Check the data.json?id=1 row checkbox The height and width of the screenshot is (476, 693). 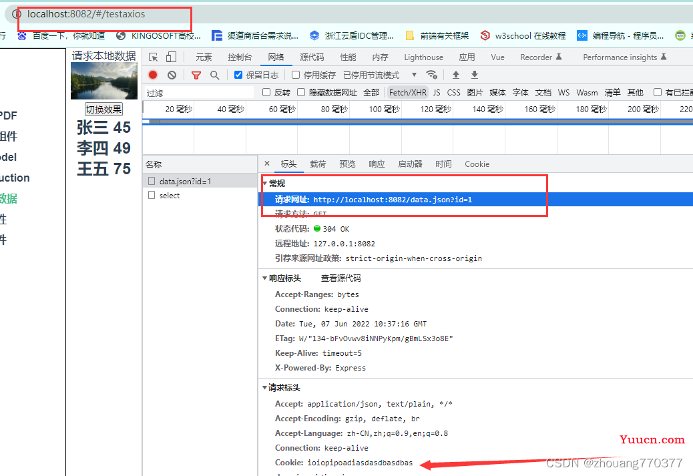[152, 181]
